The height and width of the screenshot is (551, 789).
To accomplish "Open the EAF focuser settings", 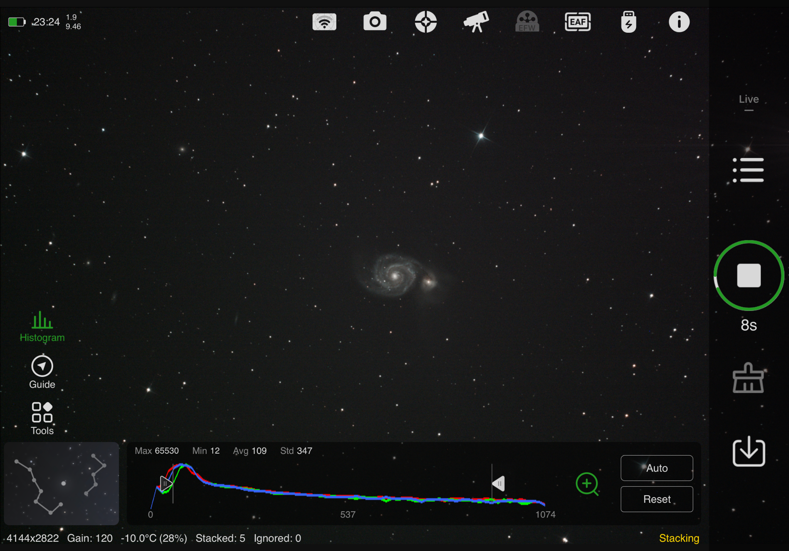I will pyautogui.click(x=577, y=22).
